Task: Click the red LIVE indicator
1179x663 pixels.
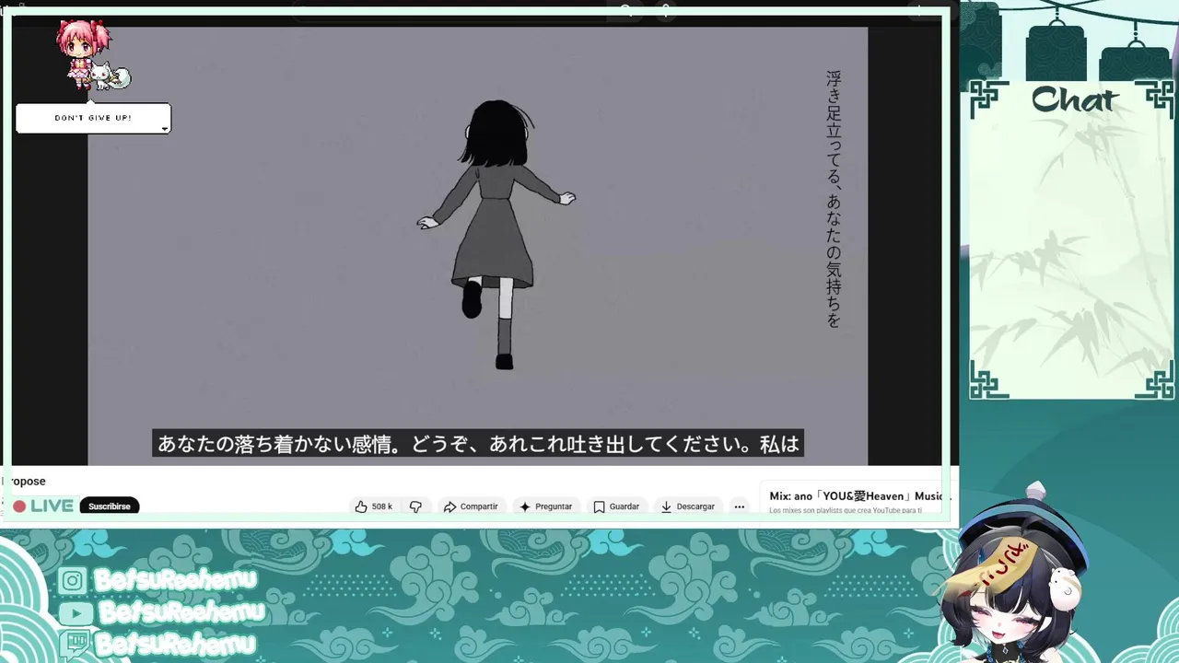Action: click(x=42, y=506)
